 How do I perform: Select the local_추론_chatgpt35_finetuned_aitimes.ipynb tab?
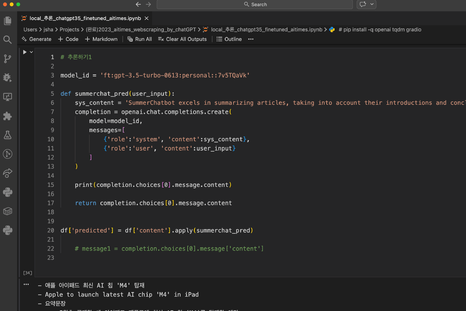click(85, 18)
